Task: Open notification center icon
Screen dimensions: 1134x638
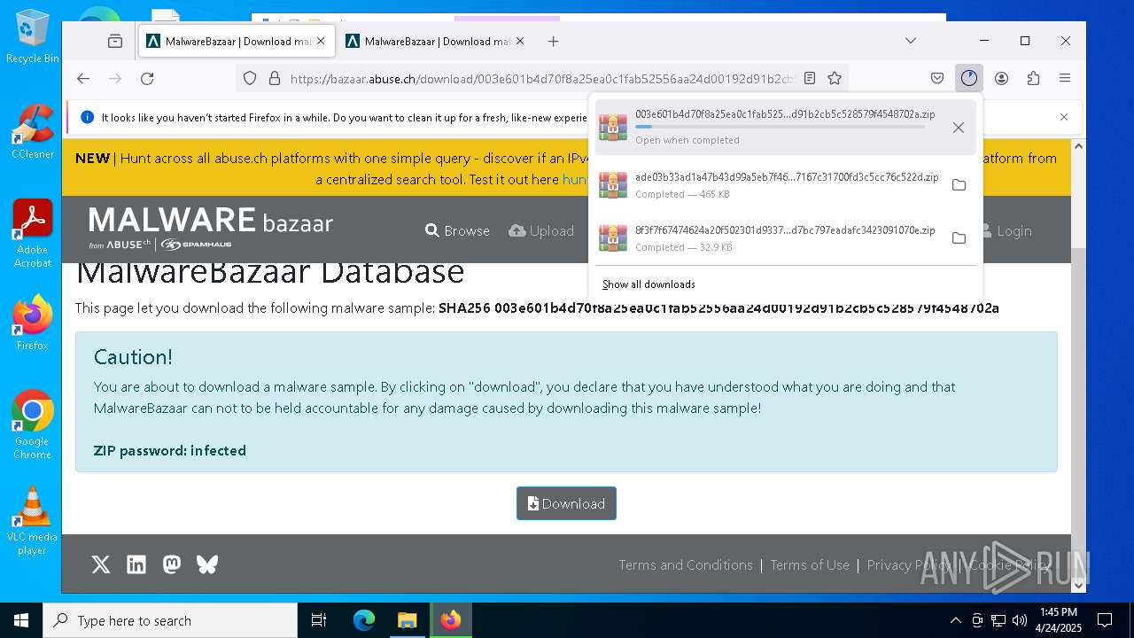Action: coord(1105,620)
